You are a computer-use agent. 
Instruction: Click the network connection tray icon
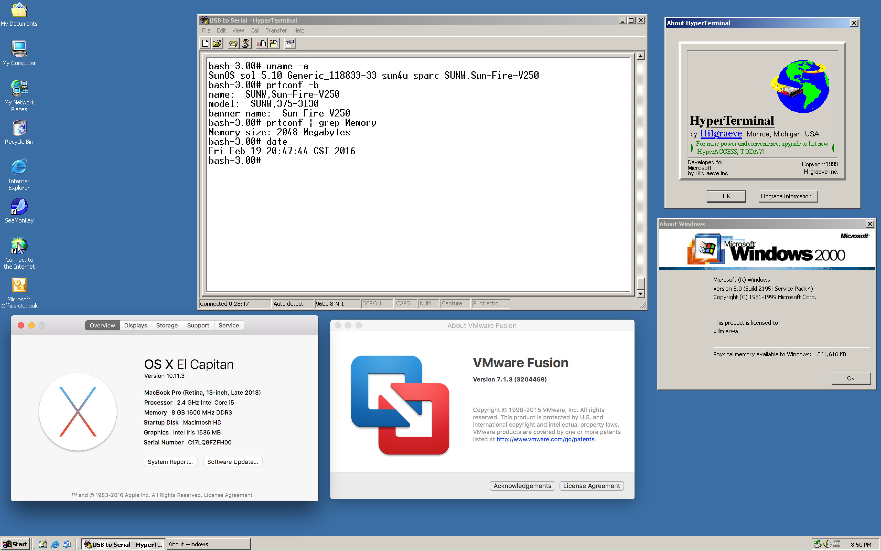[818, 544]
